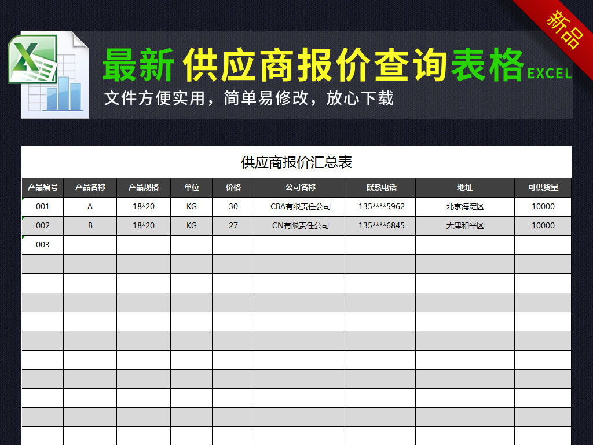Click company cell CBA有限责任公司
This screenshot has height=445, width=593.
coord(301,207)
